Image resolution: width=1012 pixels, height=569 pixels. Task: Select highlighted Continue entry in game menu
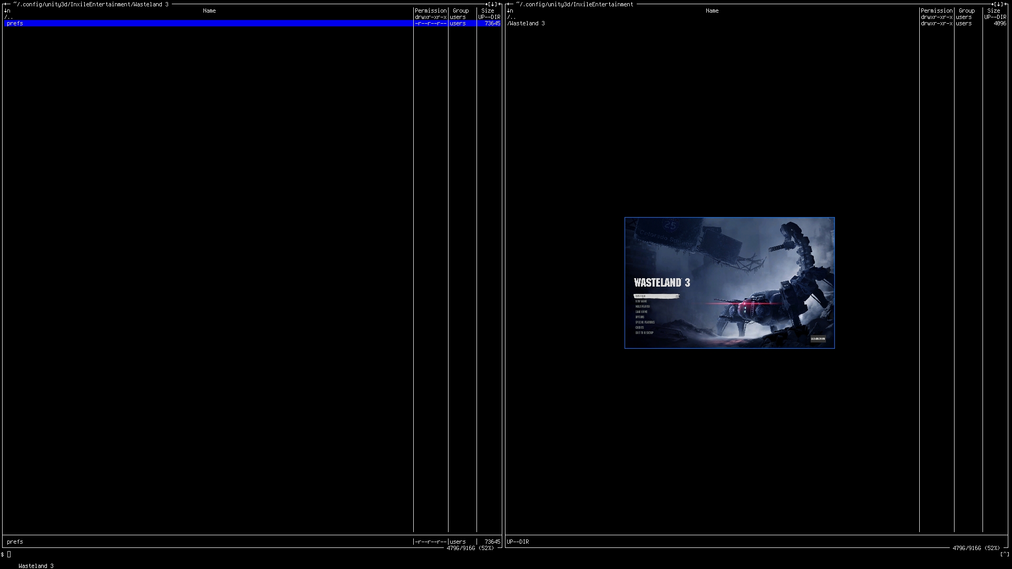656,296
